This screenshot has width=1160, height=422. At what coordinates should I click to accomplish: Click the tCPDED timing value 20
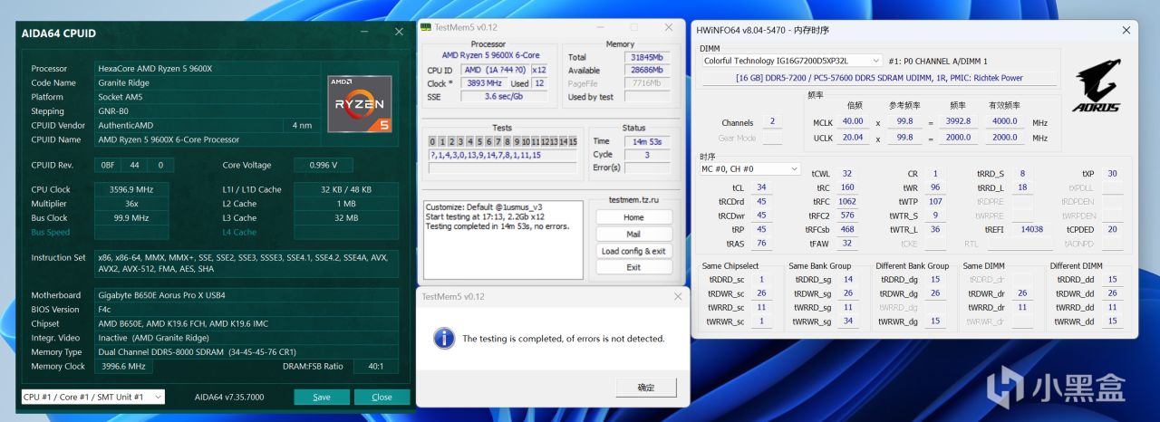point(1112,229)
